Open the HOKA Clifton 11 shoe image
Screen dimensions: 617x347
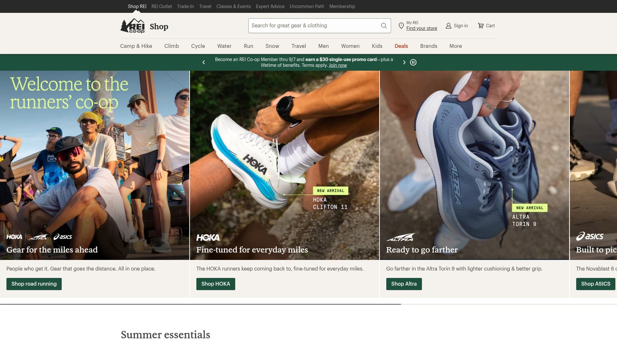click(284, 165)
